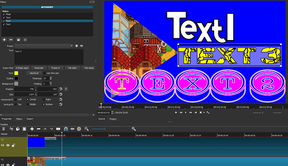Image resolution: width=288 pixels, height=166 pixels.
Task: Delete preset with the minus icon
Action: click(81, 46)
